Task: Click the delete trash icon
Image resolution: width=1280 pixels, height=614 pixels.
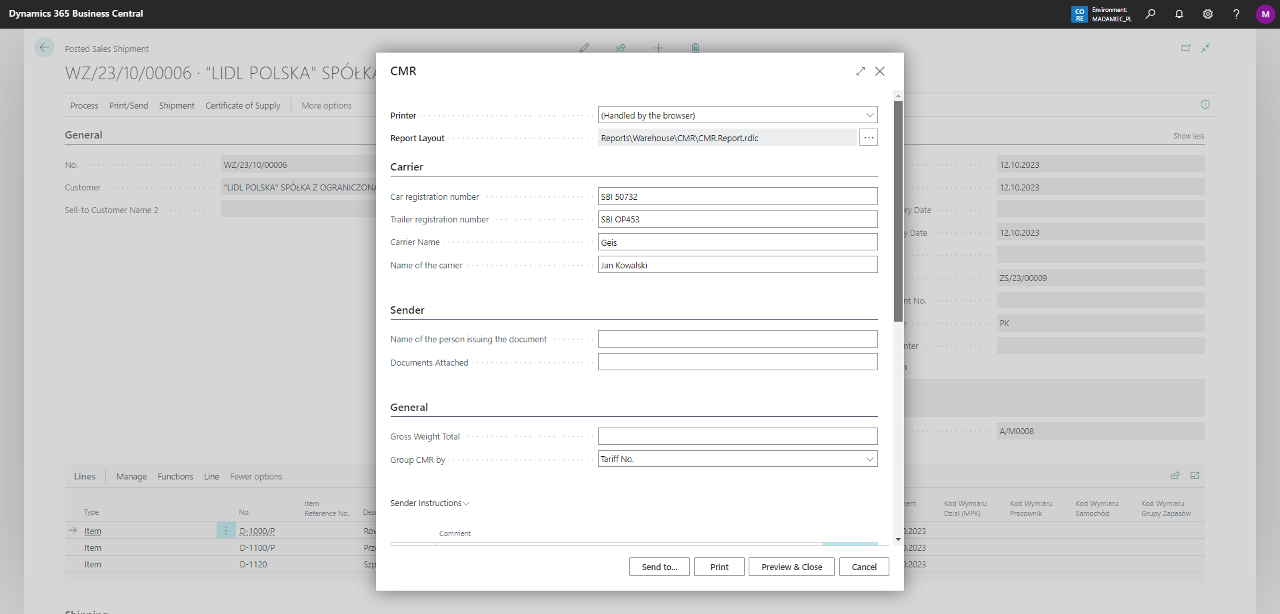Action: (695, 48)
